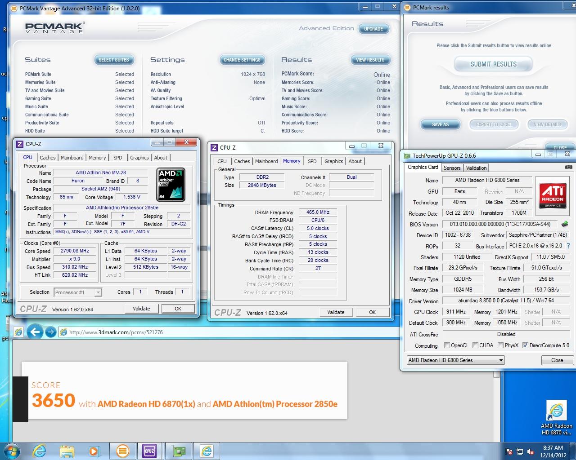
Task: Click the Z icon of CPU-Z Memory window
Action: 214,147
